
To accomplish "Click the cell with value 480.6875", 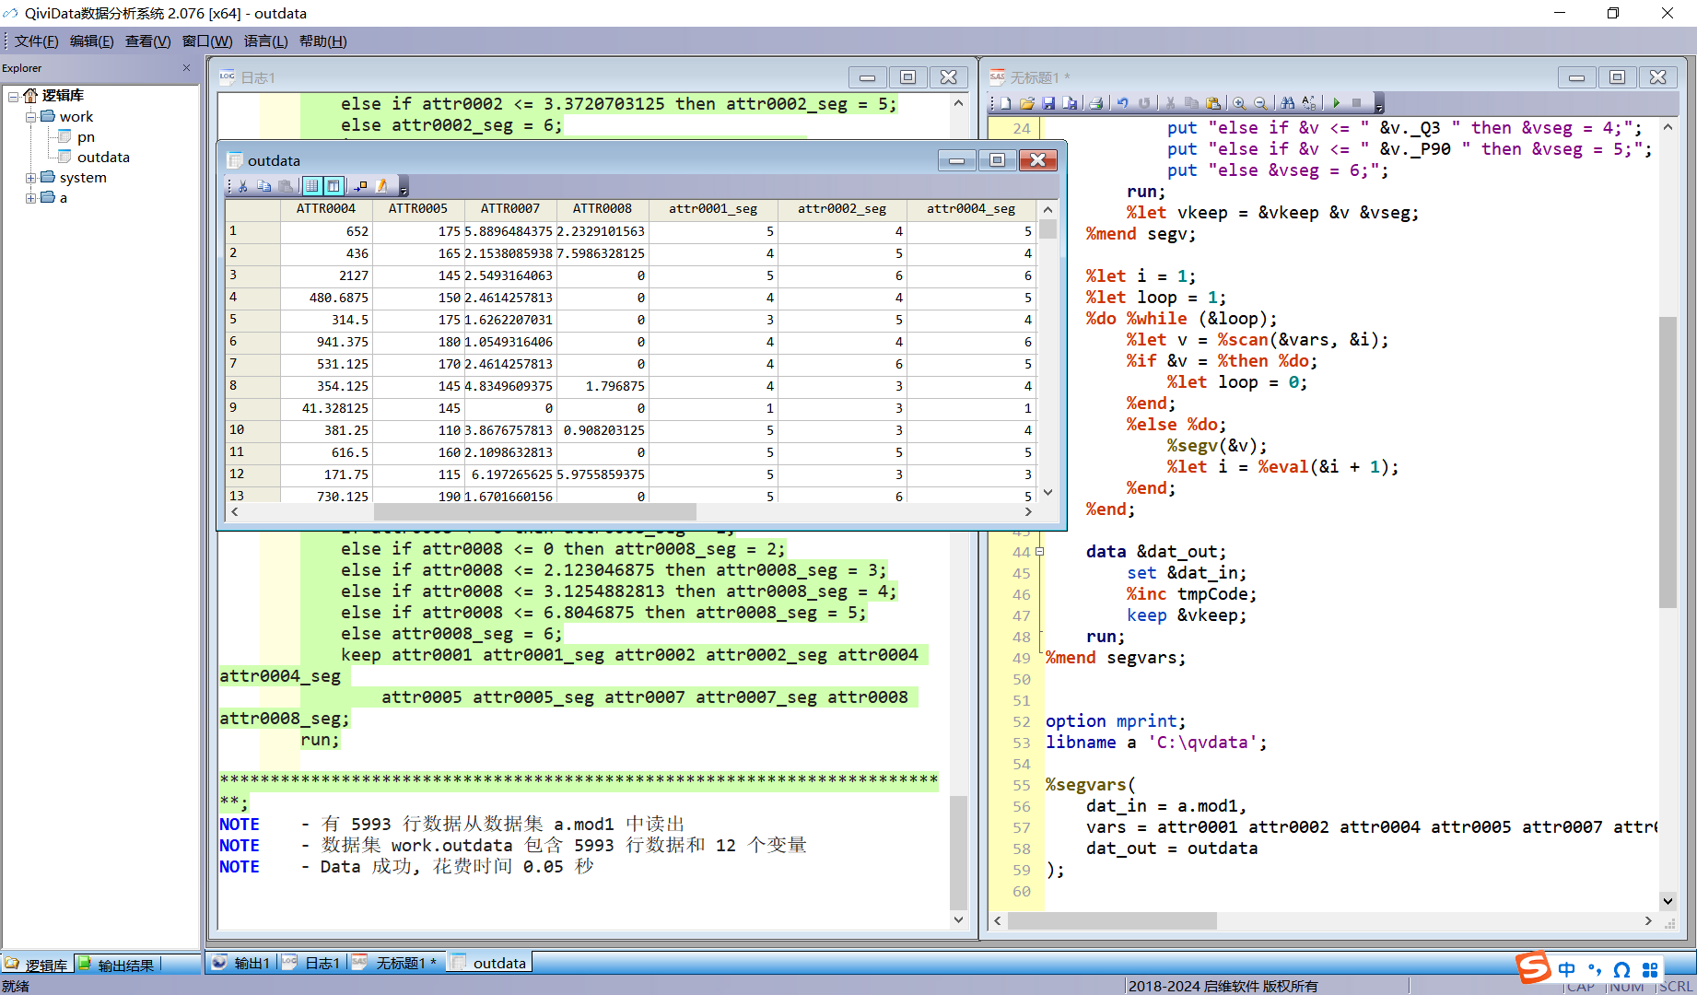I will (x=326, y=298).
